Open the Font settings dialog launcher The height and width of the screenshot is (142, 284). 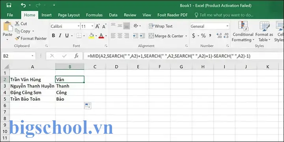click(x=106, y=46)
